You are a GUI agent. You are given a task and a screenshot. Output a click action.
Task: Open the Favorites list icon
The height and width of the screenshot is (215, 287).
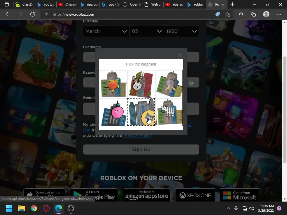pyautogui.click(x=241, y=14)
